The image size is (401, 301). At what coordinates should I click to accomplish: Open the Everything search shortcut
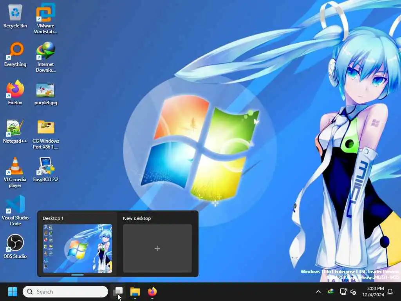15,54
